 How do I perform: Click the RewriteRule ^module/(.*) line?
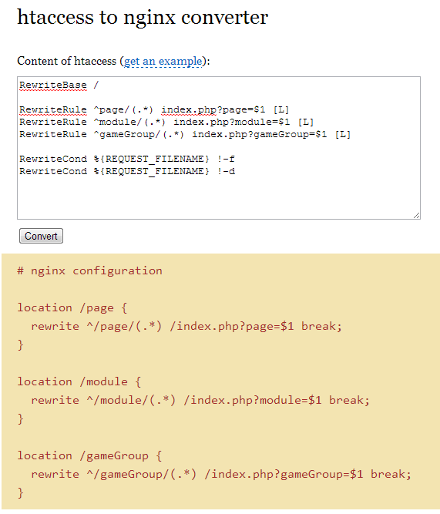tap(166, 122)
